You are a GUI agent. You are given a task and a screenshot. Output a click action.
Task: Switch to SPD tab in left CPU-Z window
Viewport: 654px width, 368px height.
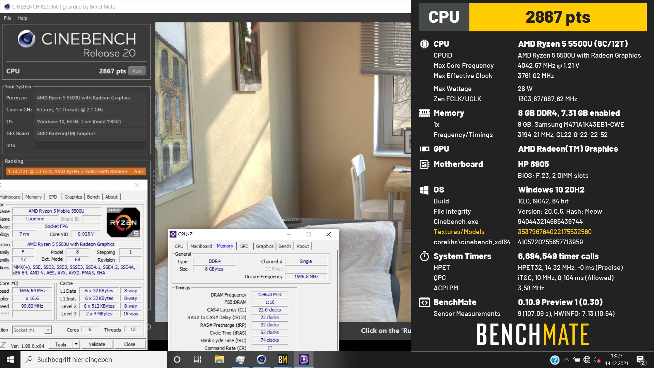53,197
